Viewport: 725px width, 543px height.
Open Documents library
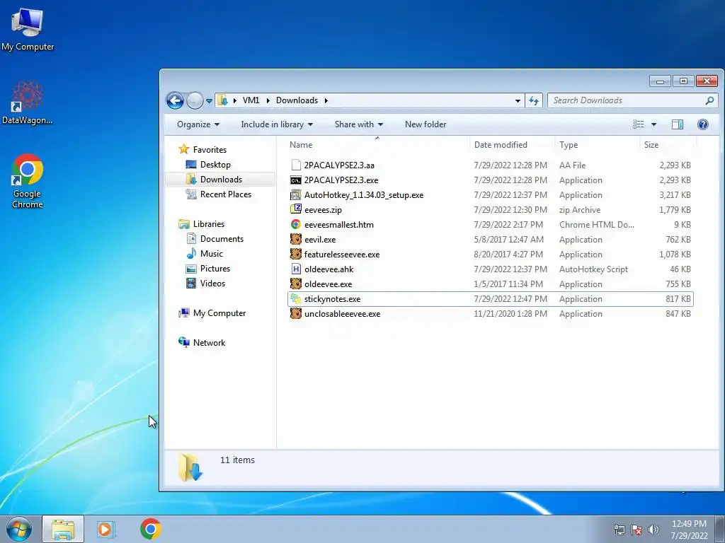point(222,239)
